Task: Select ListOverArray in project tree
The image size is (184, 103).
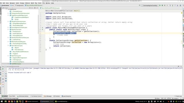Action: click(x=17, y=39)
